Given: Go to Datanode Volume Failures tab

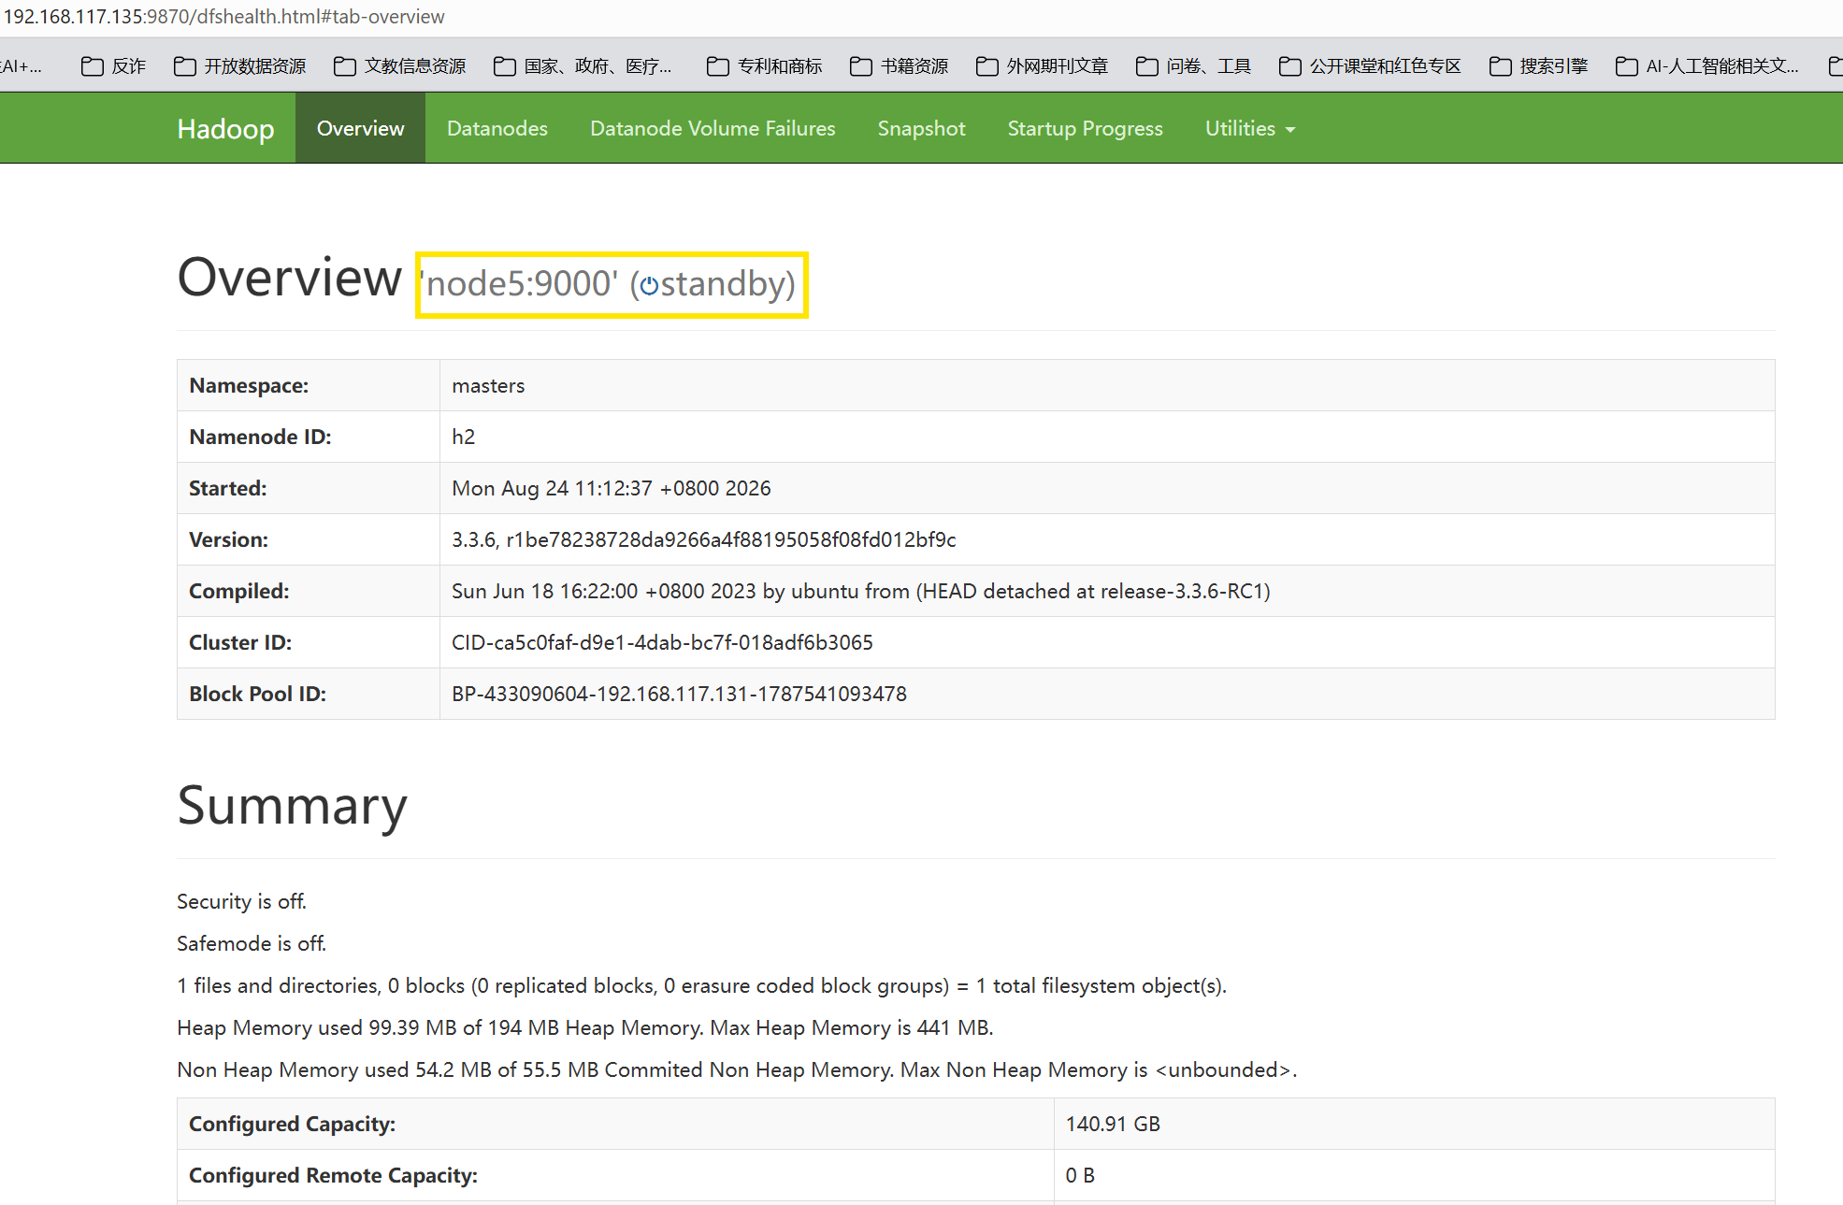Looking at the screenshot, I should pyautogui.click(x=713, y=128).
